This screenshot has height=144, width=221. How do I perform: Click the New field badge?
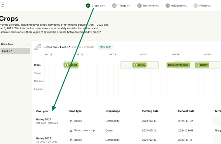coord(106,47)
